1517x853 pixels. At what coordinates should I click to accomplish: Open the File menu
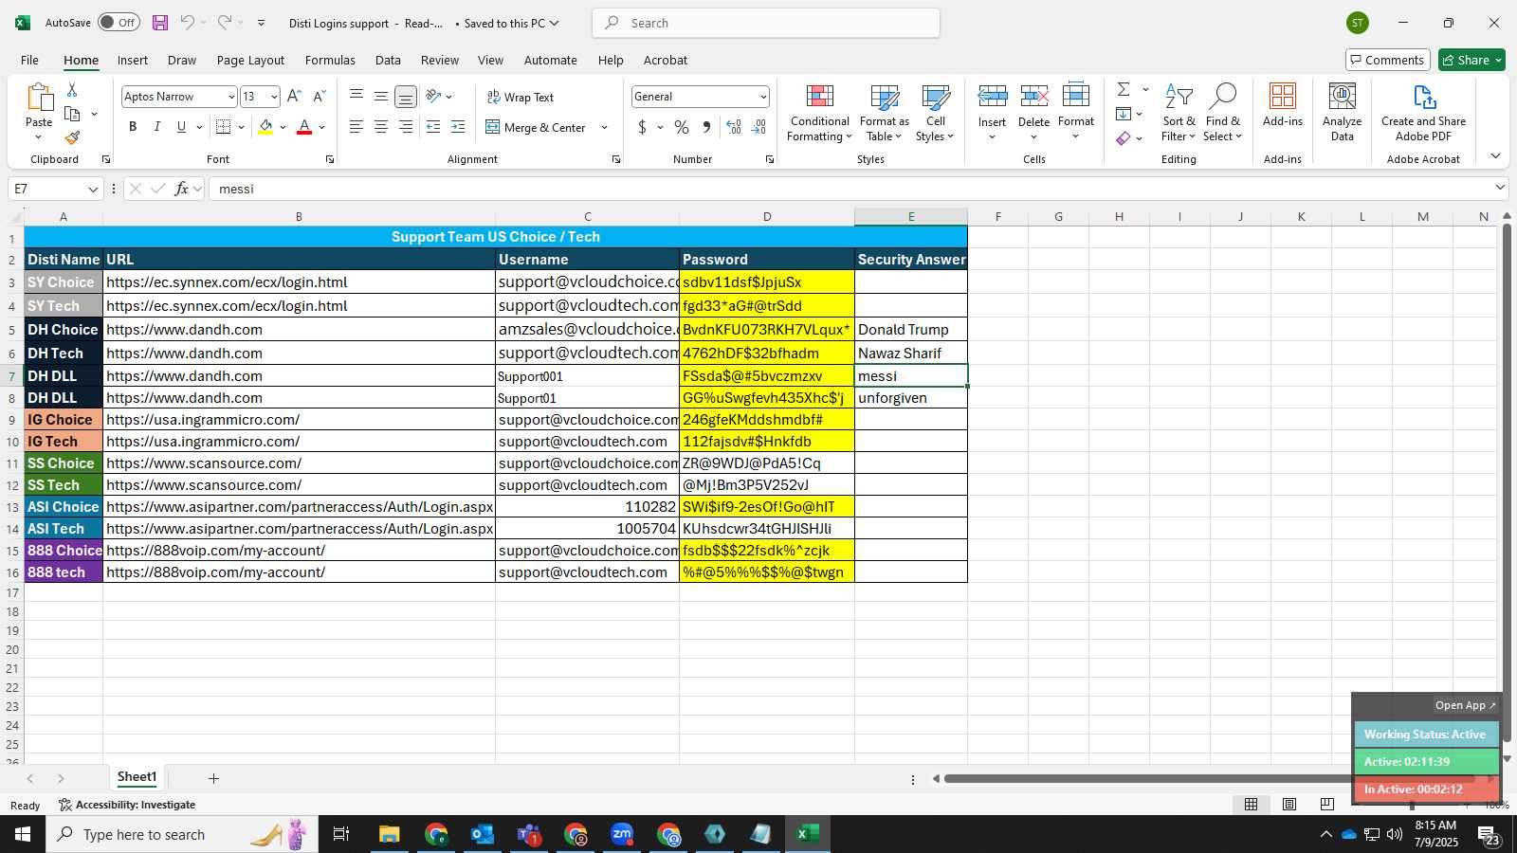point(29,60)
